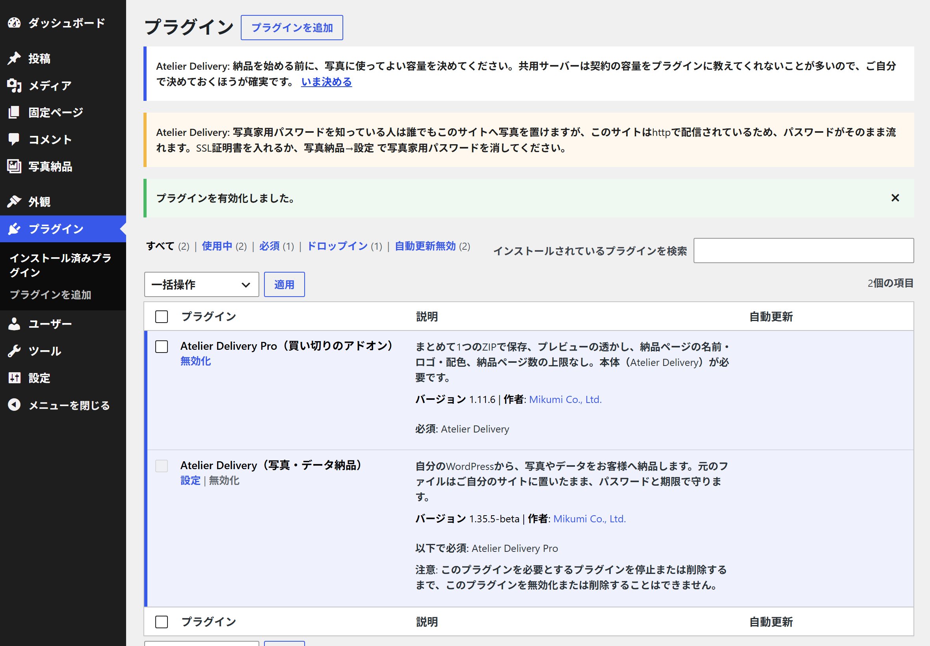Check the Atelier Delivery Pro row checkbox
Viewport: 930px width, 646px height.
[162, 347]
